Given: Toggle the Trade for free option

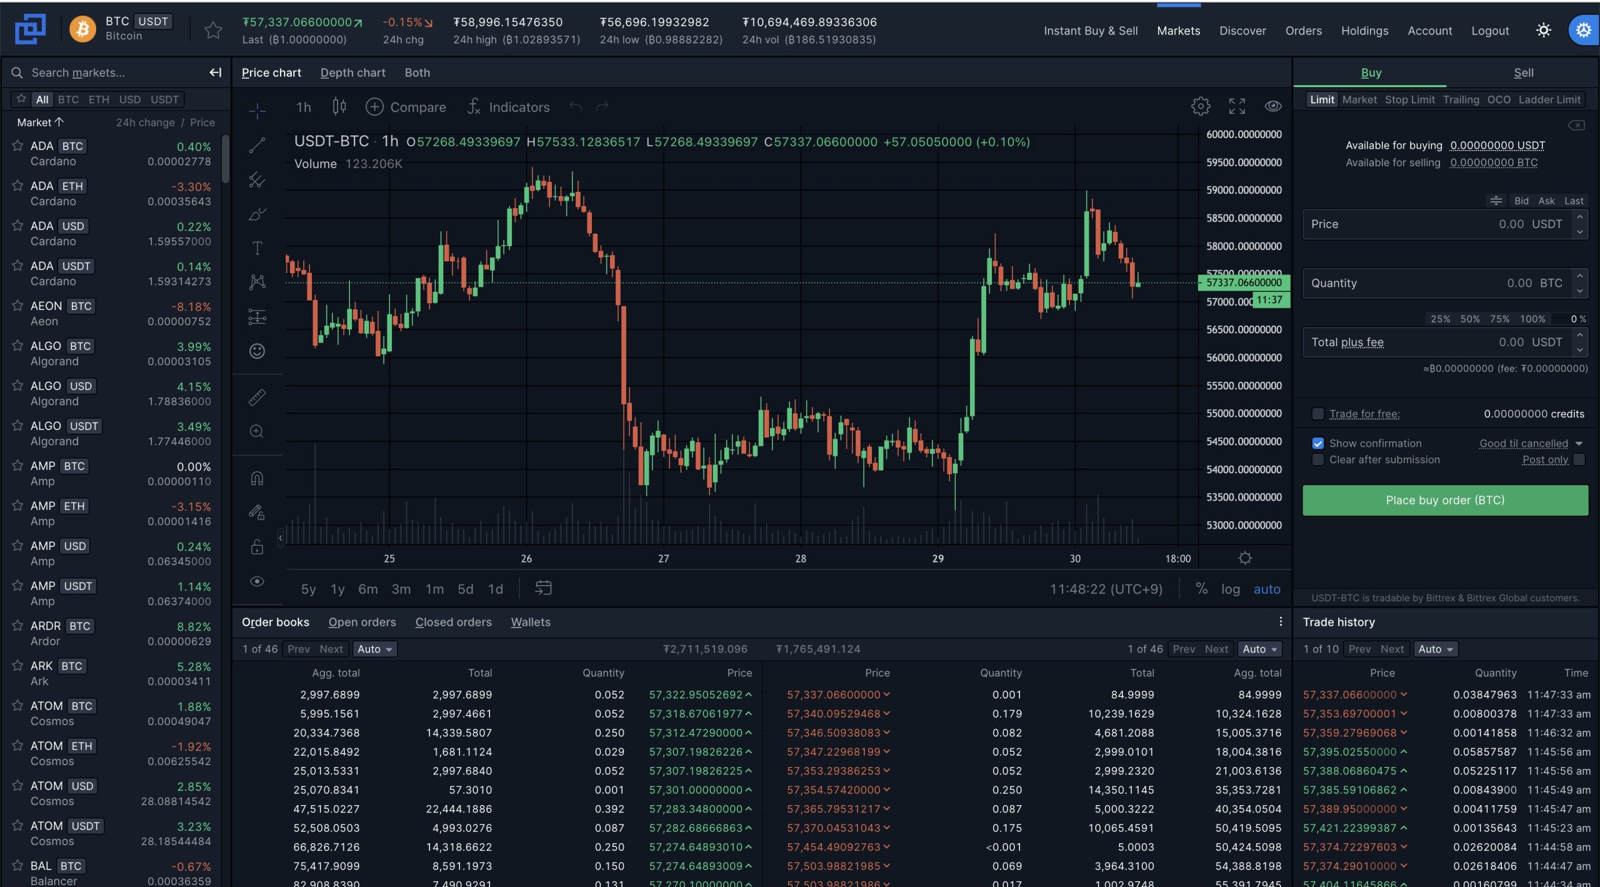Looking at the screenshot, I should [x=1319, y=414].
